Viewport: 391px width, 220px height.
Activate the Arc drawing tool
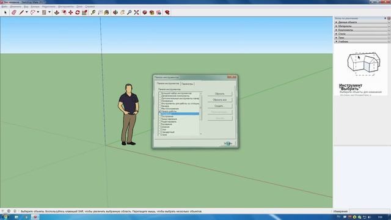click(x=32, y=12)
